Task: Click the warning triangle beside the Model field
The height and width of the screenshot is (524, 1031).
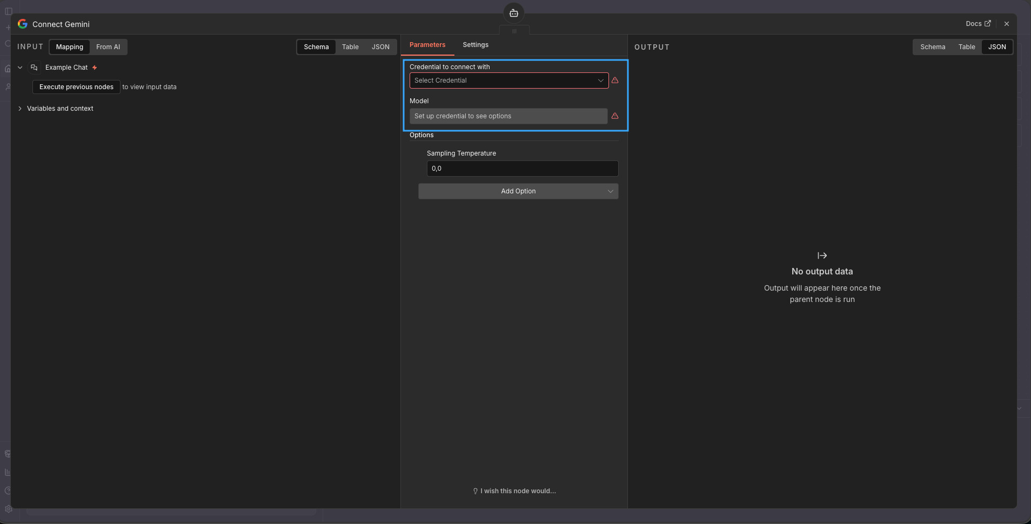Action: tap(615, 116)
